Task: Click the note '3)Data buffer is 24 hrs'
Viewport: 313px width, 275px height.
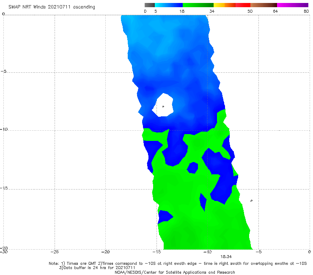Action: tap(97, 268)
